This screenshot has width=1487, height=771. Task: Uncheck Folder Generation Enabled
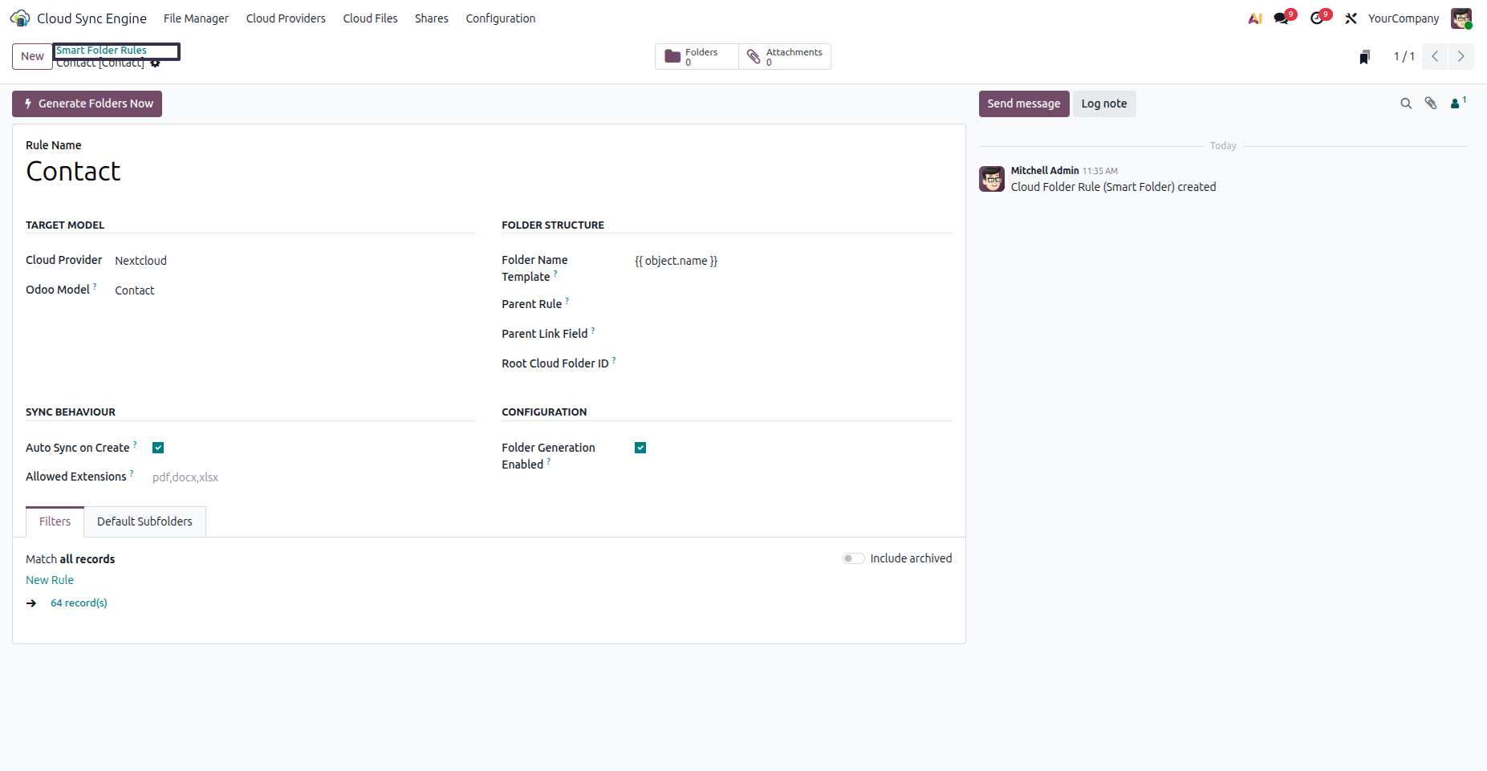640,448
